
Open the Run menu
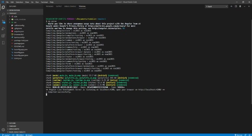click(x=37, y=2)
